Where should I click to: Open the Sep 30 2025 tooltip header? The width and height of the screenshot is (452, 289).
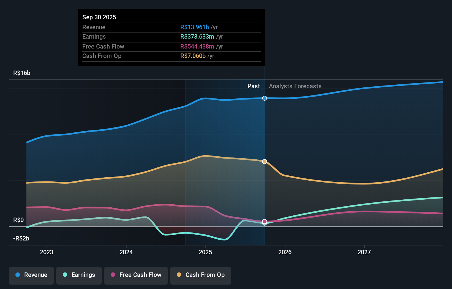pyautogui.click(x=99, y=17)
